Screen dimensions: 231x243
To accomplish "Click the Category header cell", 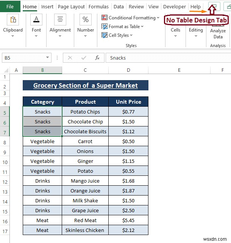I will coord(42,102).
